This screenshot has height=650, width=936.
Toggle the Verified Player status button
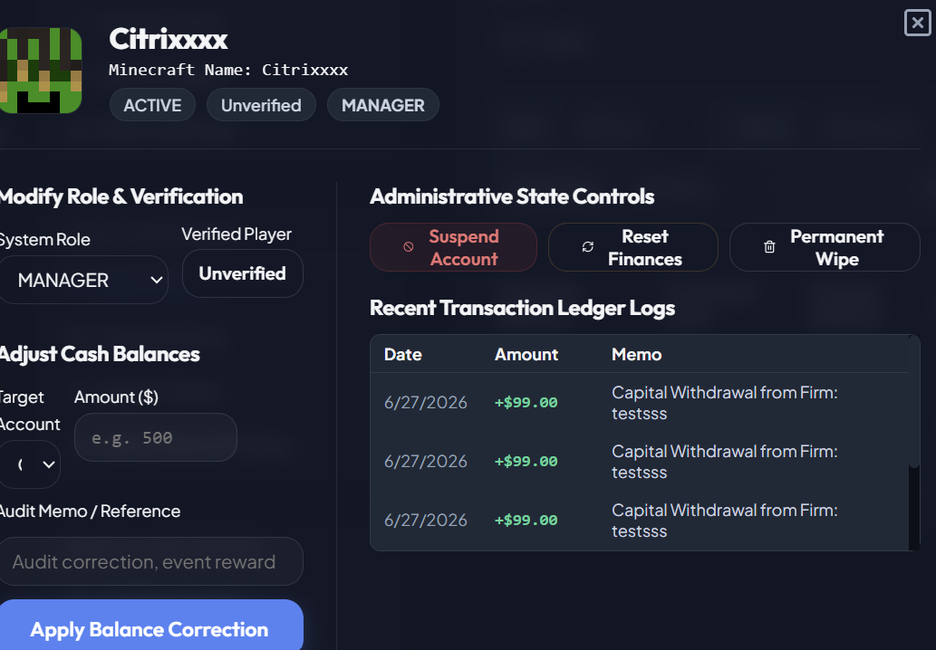click(242, 273)
